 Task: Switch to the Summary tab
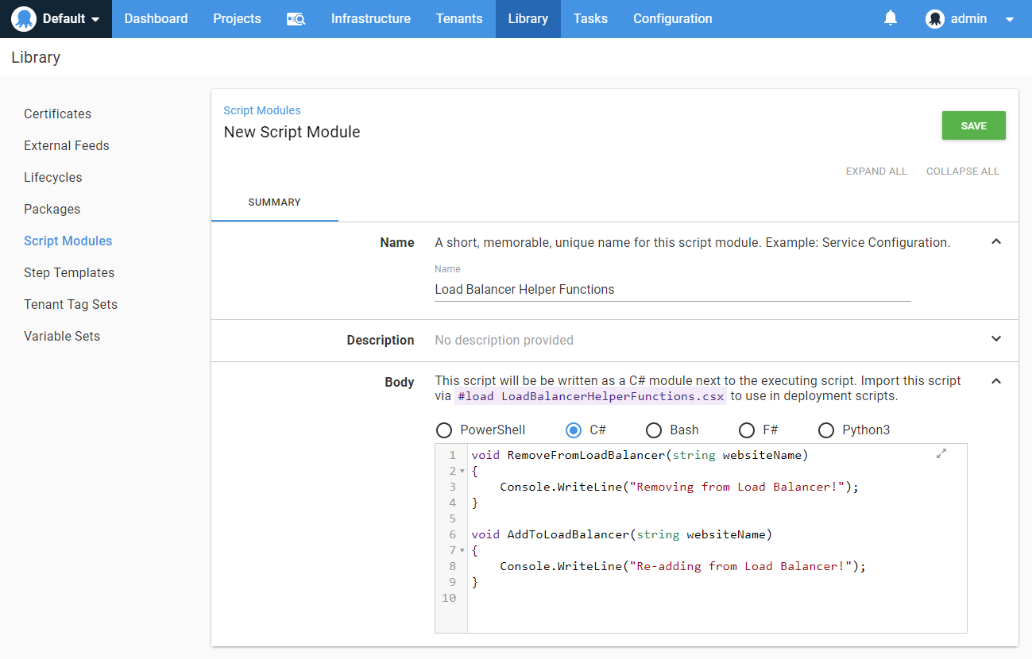pos(274,202)
